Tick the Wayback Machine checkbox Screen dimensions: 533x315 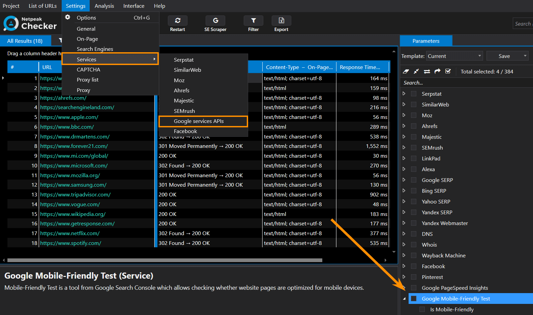(x=414, y=255)
